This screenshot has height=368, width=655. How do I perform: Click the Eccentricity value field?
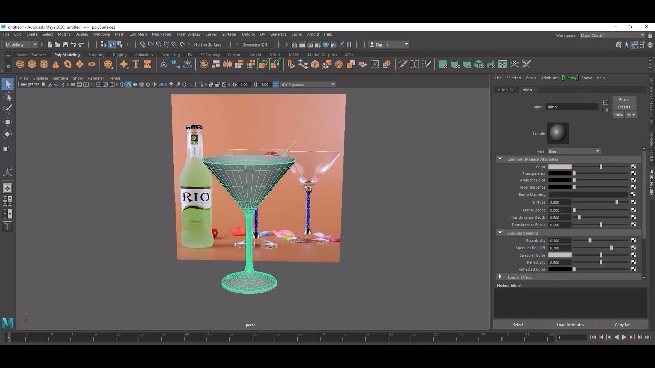click(x=560, y=241)
